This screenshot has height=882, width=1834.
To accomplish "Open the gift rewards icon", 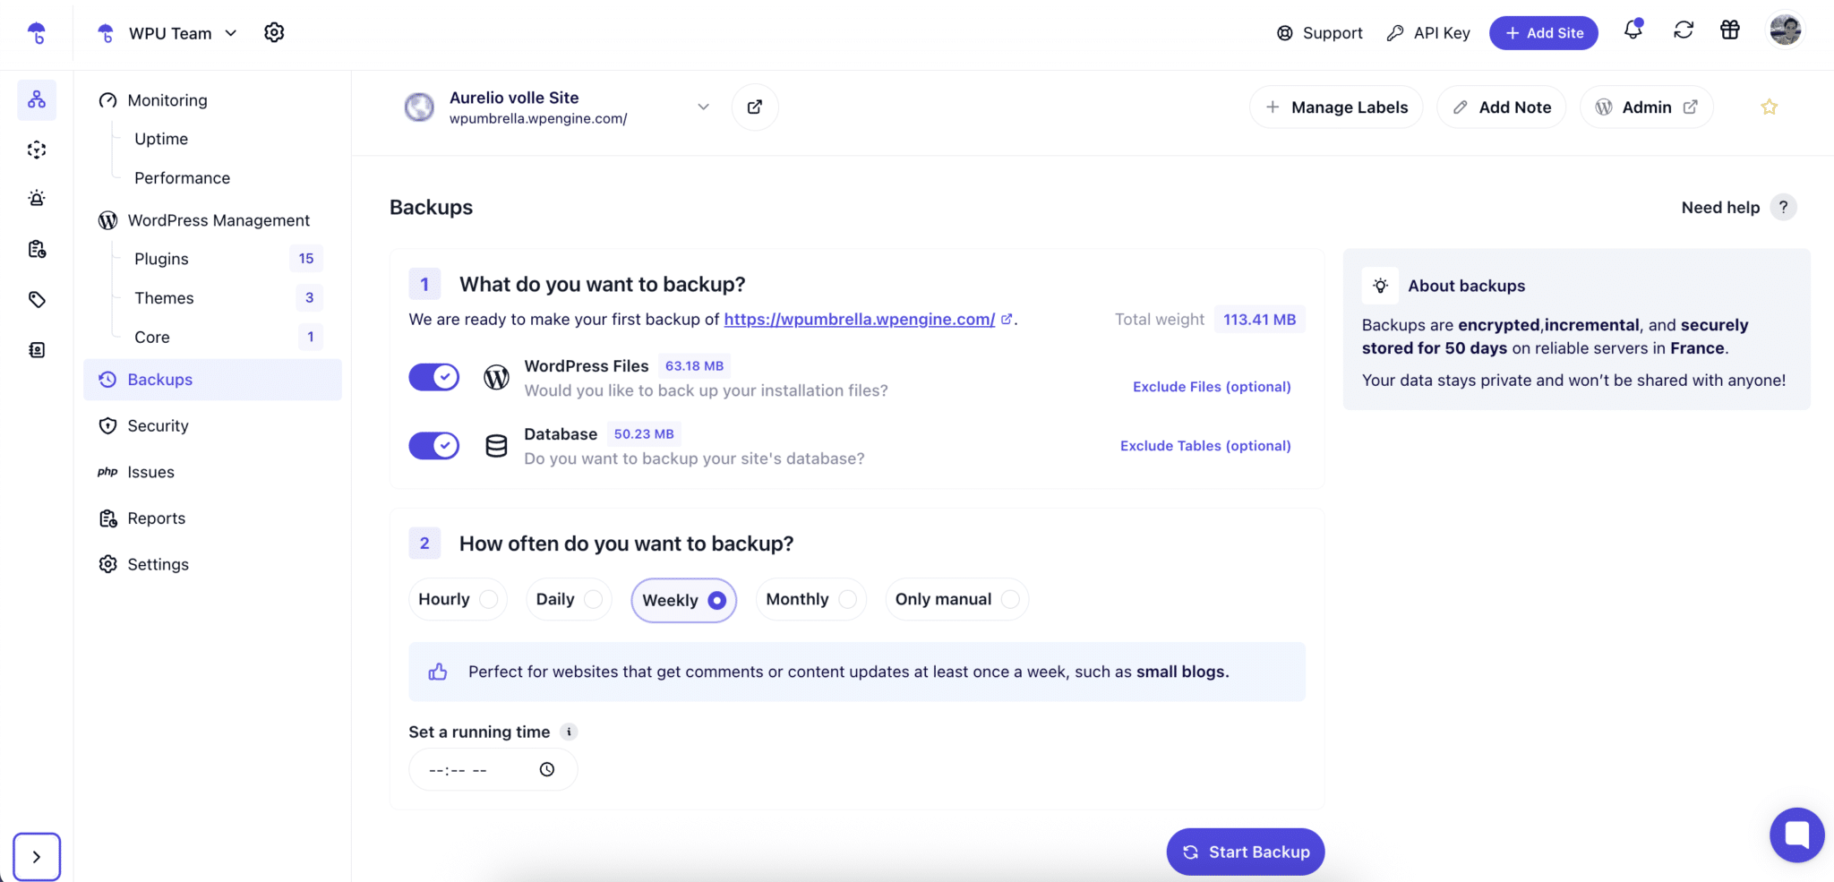I will [1730, 30].
